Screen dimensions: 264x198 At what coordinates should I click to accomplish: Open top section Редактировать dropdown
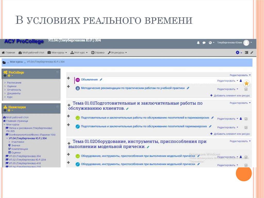pyautogui.click(x=240, y=75)
